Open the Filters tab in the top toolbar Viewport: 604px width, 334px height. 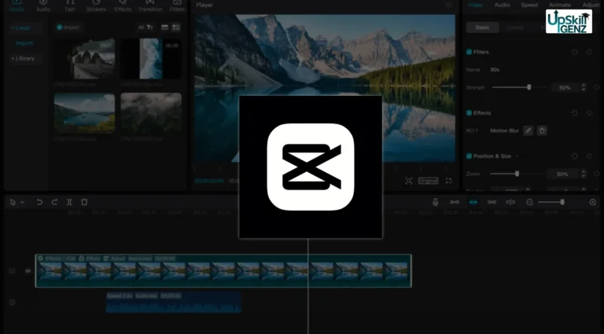[x=177, y=6]
